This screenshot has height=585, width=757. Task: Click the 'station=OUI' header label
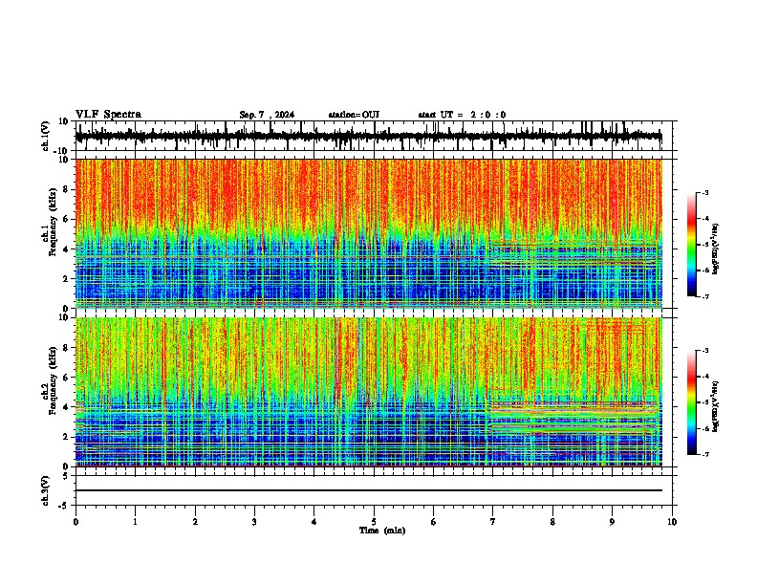(354, 115)
